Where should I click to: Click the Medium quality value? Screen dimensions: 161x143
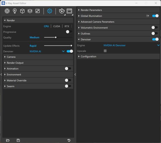pyautogui.click(x=35, y=38)
